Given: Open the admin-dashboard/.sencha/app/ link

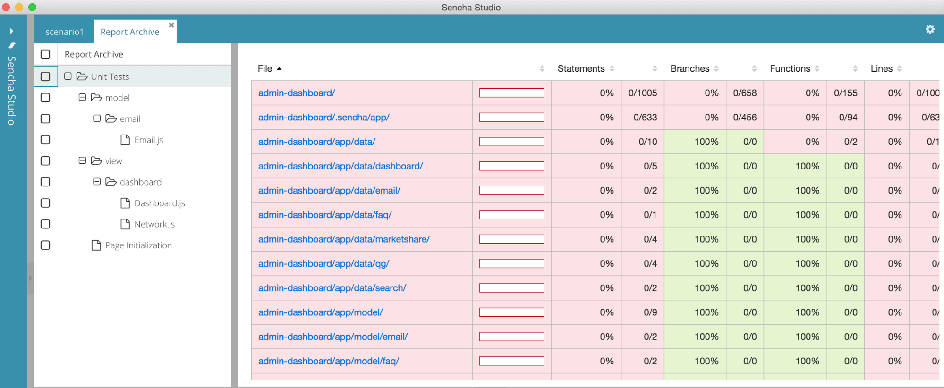Looking at the screenshot, I should [323, 117].
